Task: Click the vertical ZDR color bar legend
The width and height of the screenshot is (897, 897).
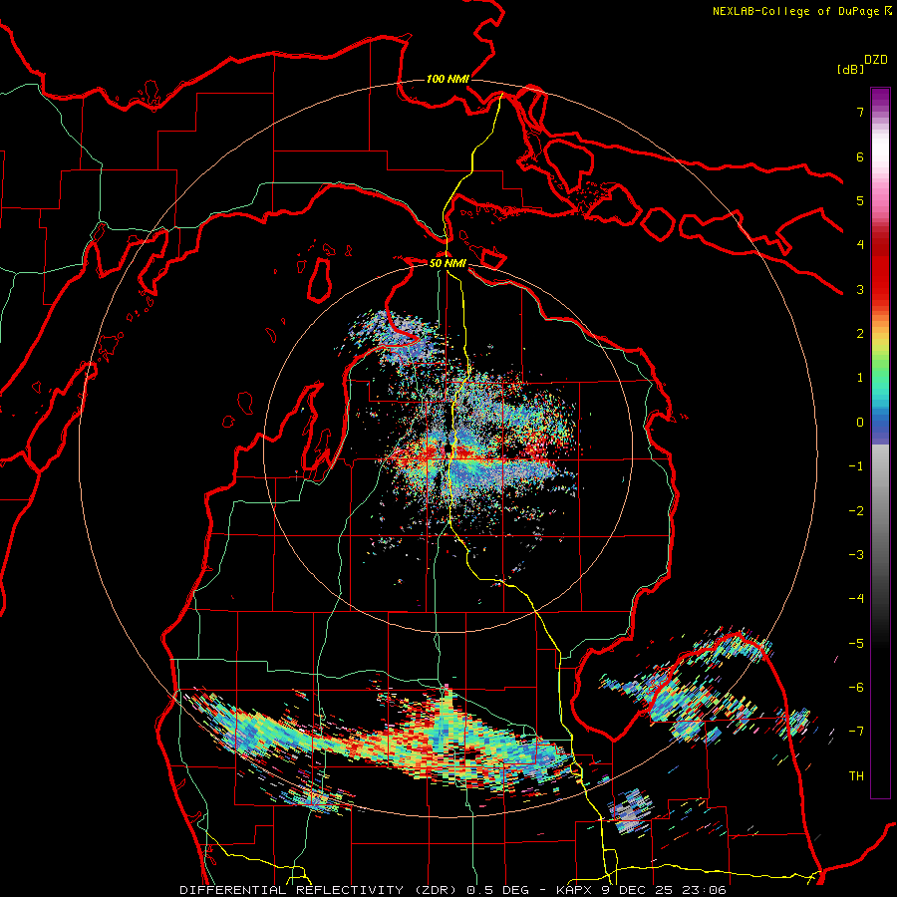Action: pyautogui.click(x=880, y=443)
